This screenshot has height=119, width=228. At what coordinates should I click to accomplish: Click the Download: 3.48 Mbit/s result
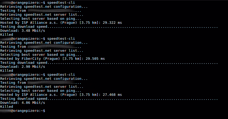tap(22, 31)
